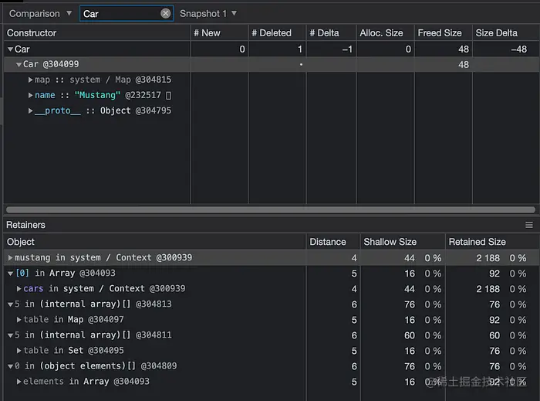The width and height of the screenshot is (540, 401).
Task: Sort by # Delta column
Action: 331,32
